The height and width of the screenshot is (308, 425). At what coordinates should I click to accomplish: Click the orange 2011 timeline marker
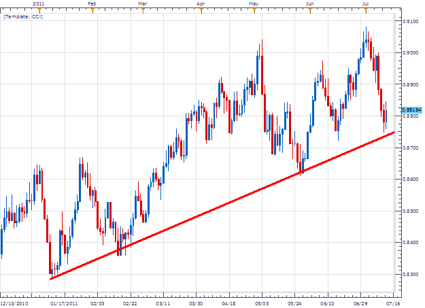[39, 11]
